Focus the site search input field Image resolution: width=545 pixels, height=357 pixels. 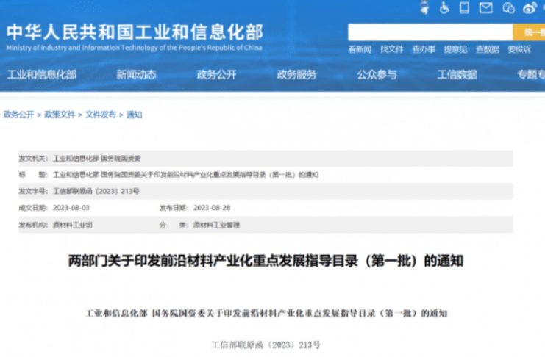click(x=430, y=32)
